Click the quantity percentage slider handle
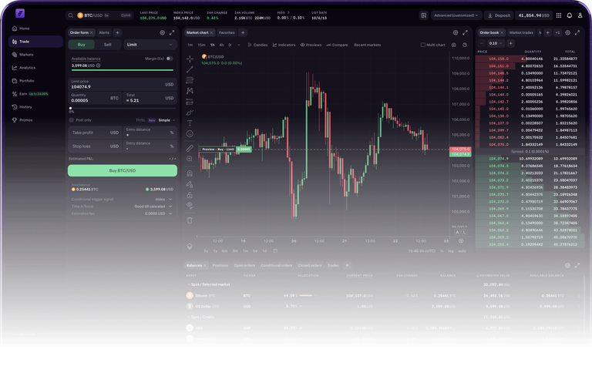 (x=71, y=109)
